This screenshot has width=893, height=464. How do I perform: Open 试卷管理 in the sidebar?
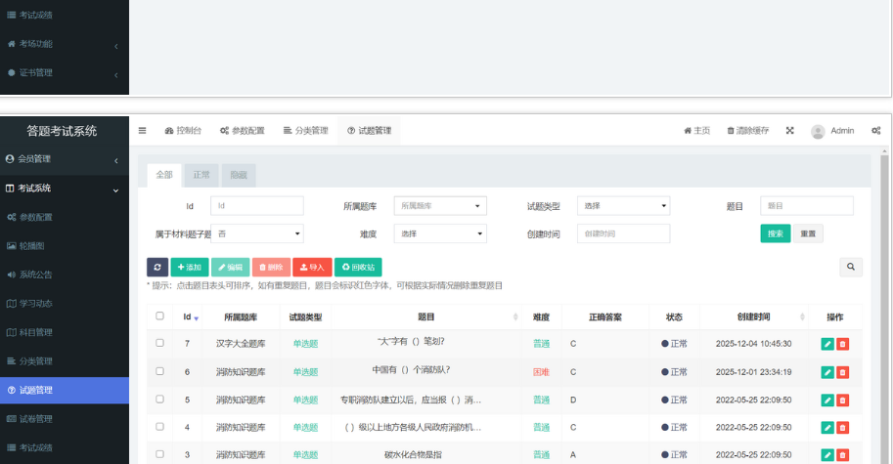click(65, 419)
